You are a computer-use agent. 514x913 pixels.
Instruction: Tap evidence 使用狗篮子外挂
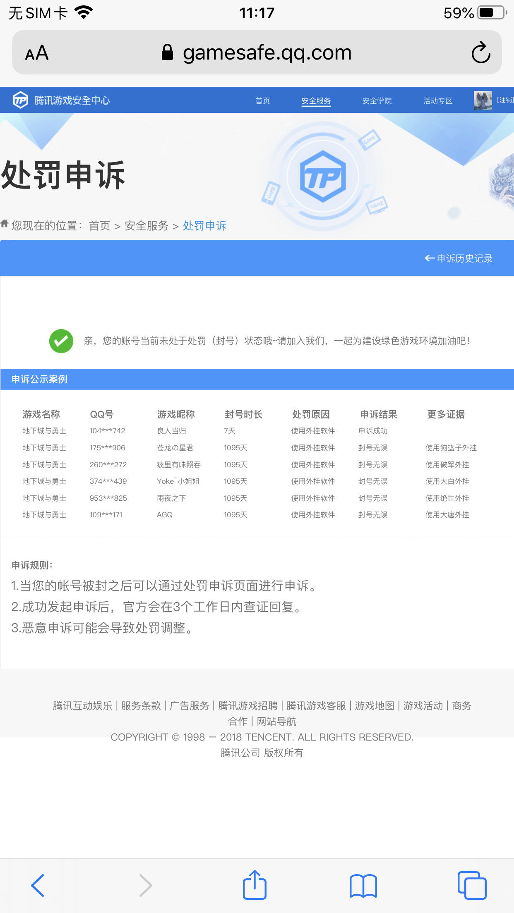(451, 448)
